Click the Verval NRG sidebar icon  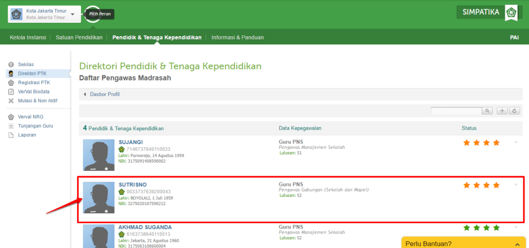coord(11,117)
